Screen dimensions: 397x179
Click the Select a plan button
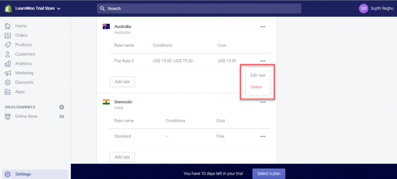[269, 174]
